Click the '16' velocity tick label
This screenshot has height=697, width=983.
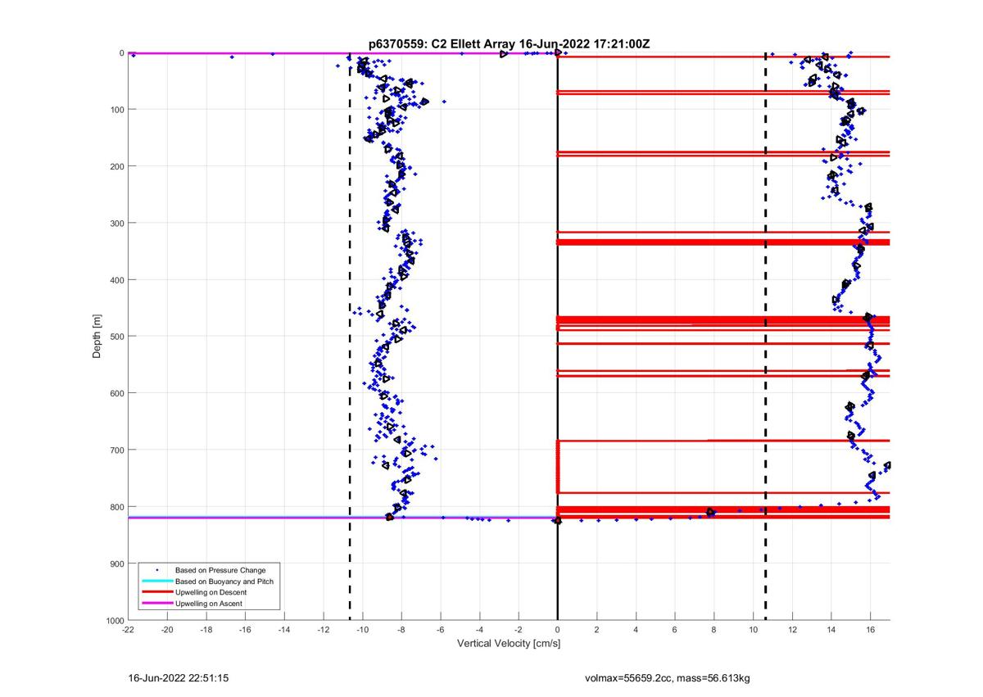pyautogui.click(x=870, y=630)
